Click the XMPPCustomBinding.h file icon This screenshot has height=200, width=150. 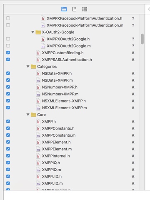[38, 53]
